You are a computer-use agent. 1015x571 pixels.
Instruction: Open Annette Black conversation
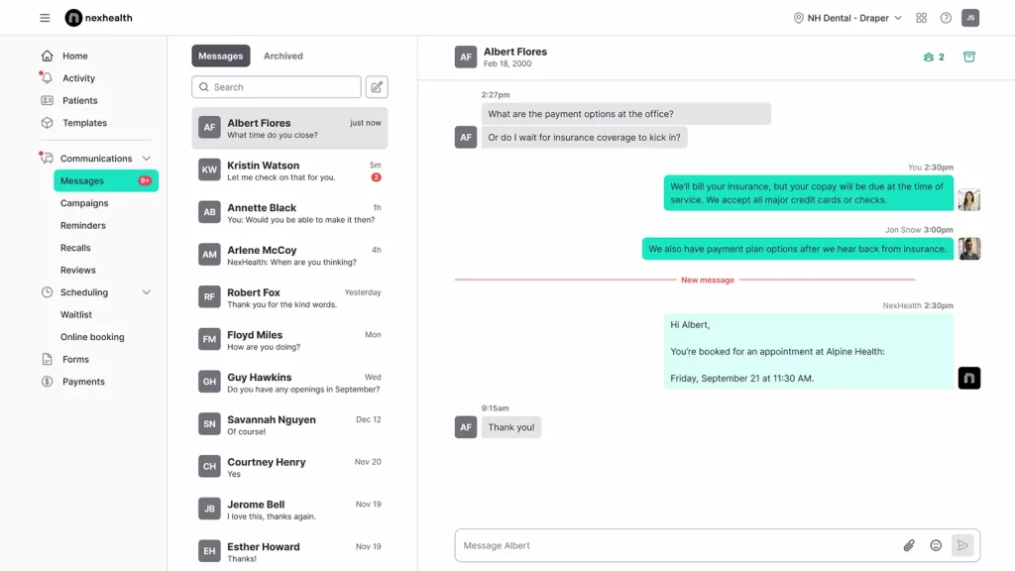click(x=289, y=213)
